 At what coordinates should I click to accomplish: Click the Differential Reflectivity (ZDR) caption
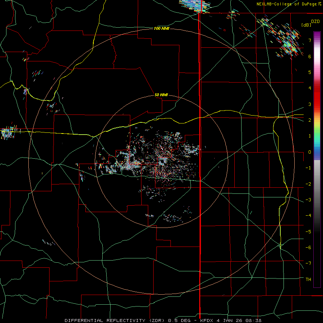point(114,320)
